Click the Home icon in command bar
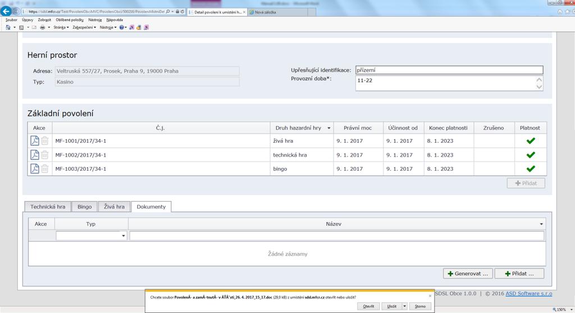The width and height of the screenshot is (575, 313). coord(8,27)
